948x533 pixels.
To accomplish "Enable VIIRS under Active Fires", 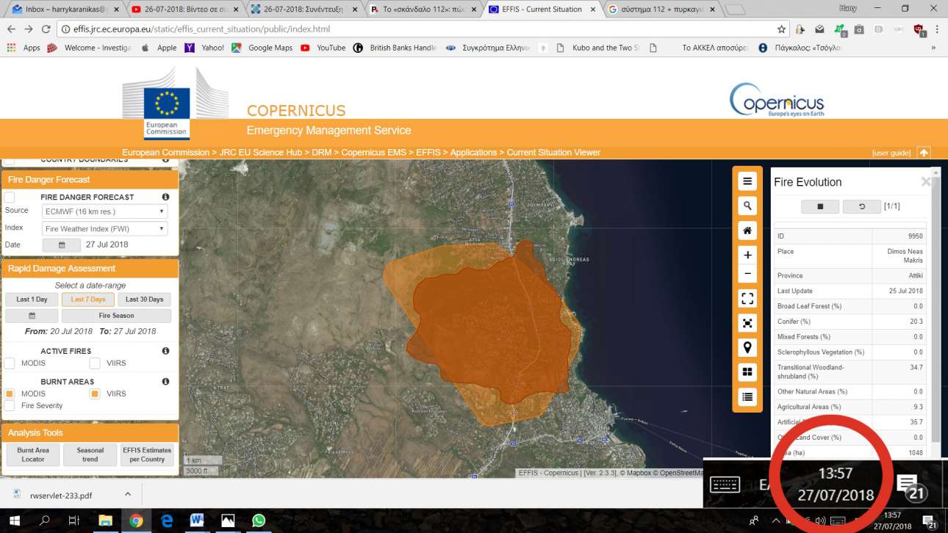I will coord(95,363).
